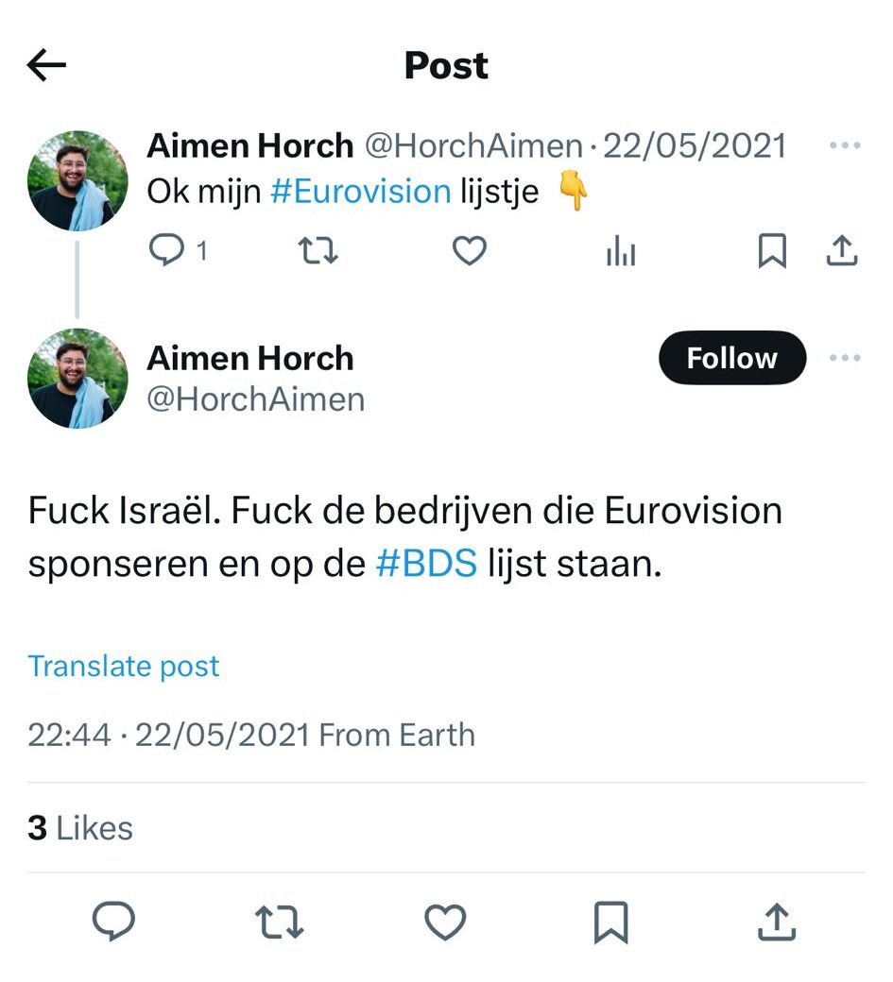The image size is (893, 982).
Task: View analytics of the first post
Action: click(x=621, y=251)
